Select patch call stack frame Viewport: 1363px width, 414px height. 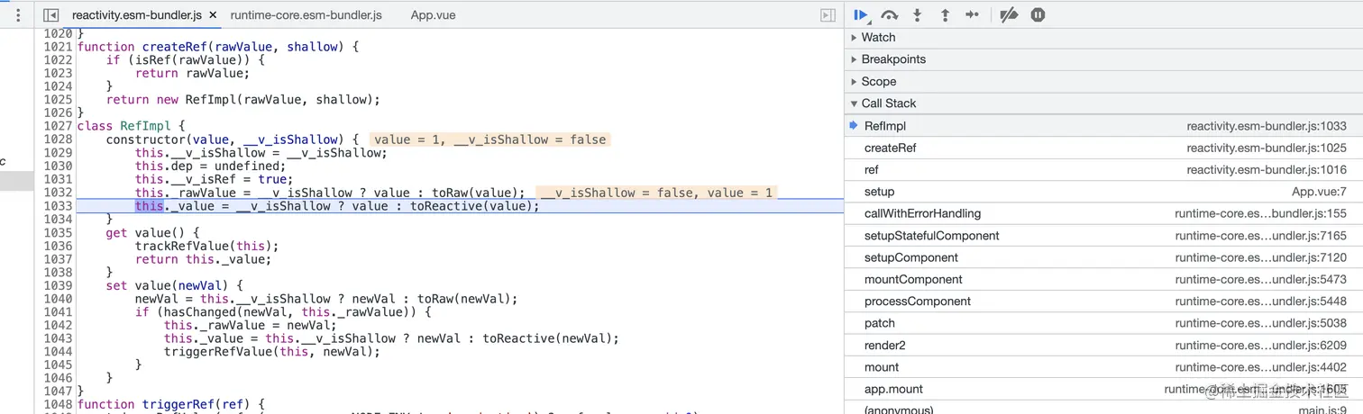1103,323
